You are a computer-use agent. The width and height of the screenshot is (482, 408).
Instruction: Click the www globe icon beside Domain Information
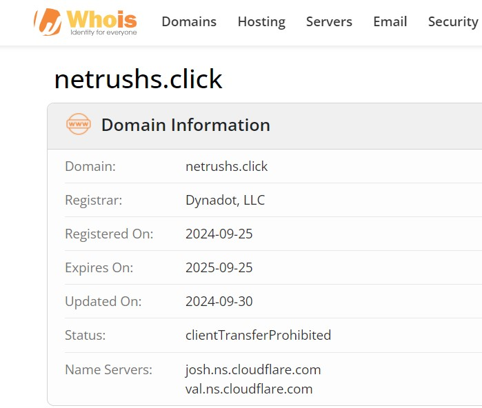(x=78, y=125)
